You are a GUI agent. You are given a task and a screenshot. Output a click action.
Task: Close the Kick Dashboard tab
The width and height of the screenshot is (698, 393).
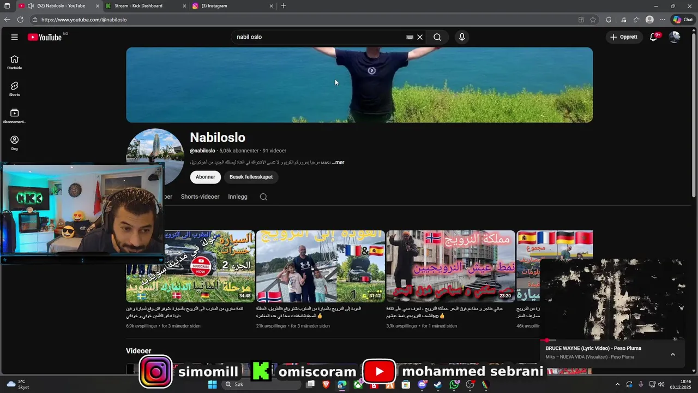[x=184, y=6]
